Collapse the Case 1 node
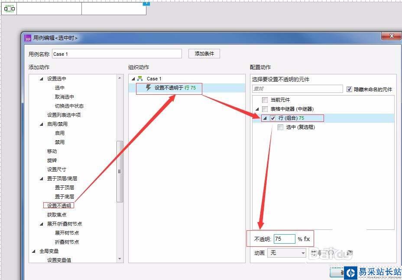Screen dimensions: 402x280 click(133, 79)
